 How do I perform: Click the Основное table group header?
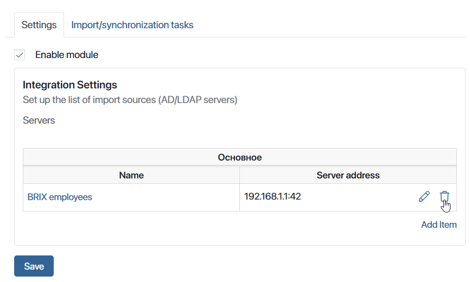coord(239,157)
